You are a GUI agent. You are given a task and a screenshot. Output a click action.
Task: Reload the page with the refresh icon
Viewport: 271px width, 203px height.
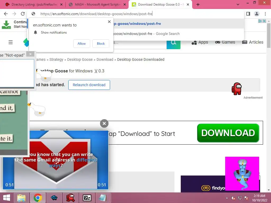(23, 14)
